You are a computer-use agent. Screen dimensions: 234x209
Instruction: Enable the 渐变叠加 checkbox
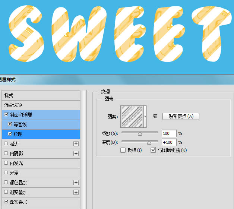(x=6, y=192)
